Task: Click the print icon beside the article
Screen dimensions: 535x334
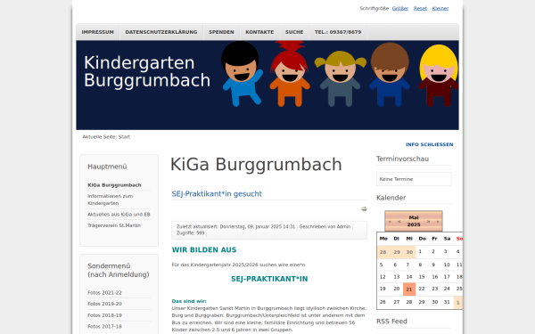Action: click(x=364, y=209)
